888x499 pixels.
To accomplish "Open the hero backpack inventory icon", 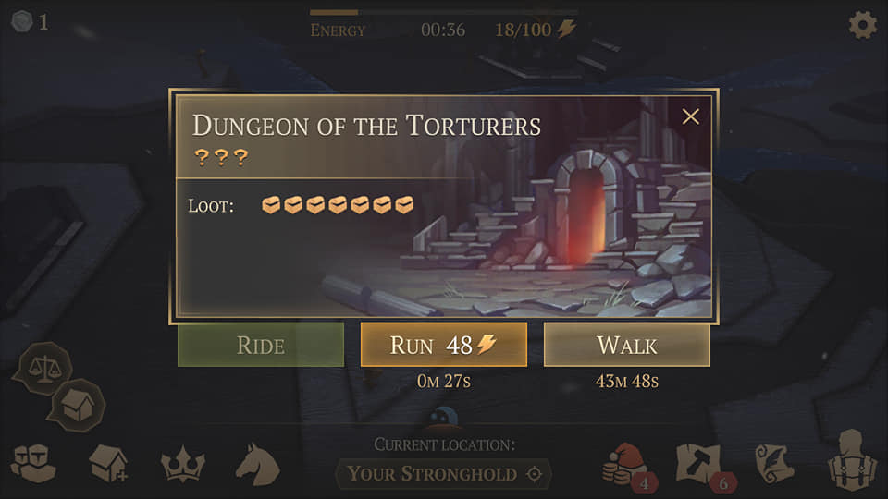I will [x=851, y=459].
